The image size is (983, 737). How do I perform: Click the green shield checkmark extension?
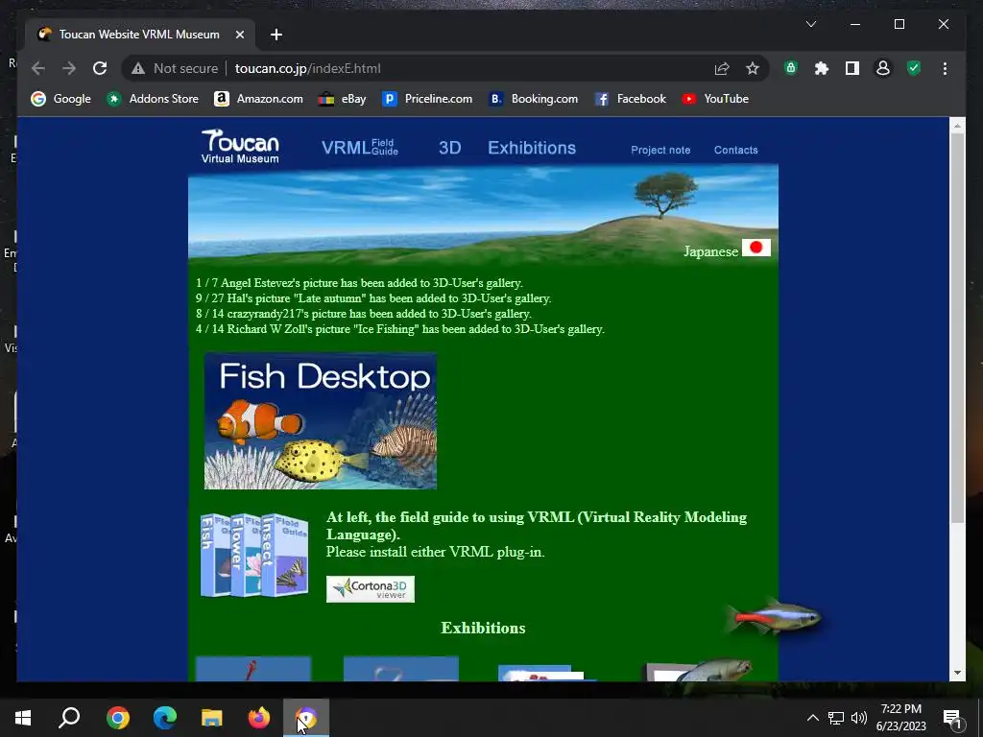coord(914,68)
